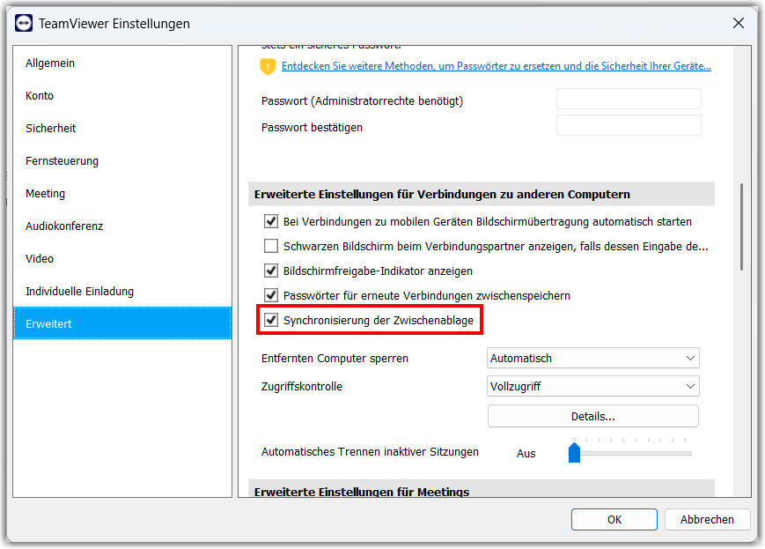The width and height of the screenshot is (765, 549).
Task: Open the Entfernten Computer sperren dropdown
Action: (592, 358)
